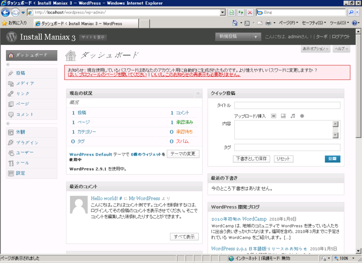The height and width of the screenshot is (263, 362).
Task: Collapse the 現在の状況 panel
Action: pyautogui.click(x=198, y=94)
